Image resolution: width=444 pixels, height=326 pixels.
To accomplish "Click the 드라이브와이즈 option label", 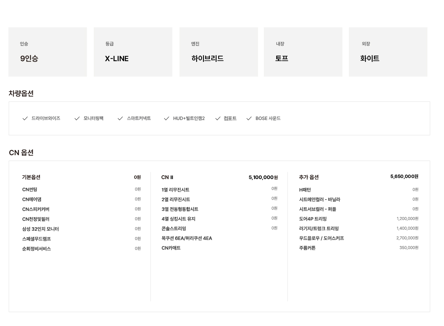I will [x=46, y=118].
